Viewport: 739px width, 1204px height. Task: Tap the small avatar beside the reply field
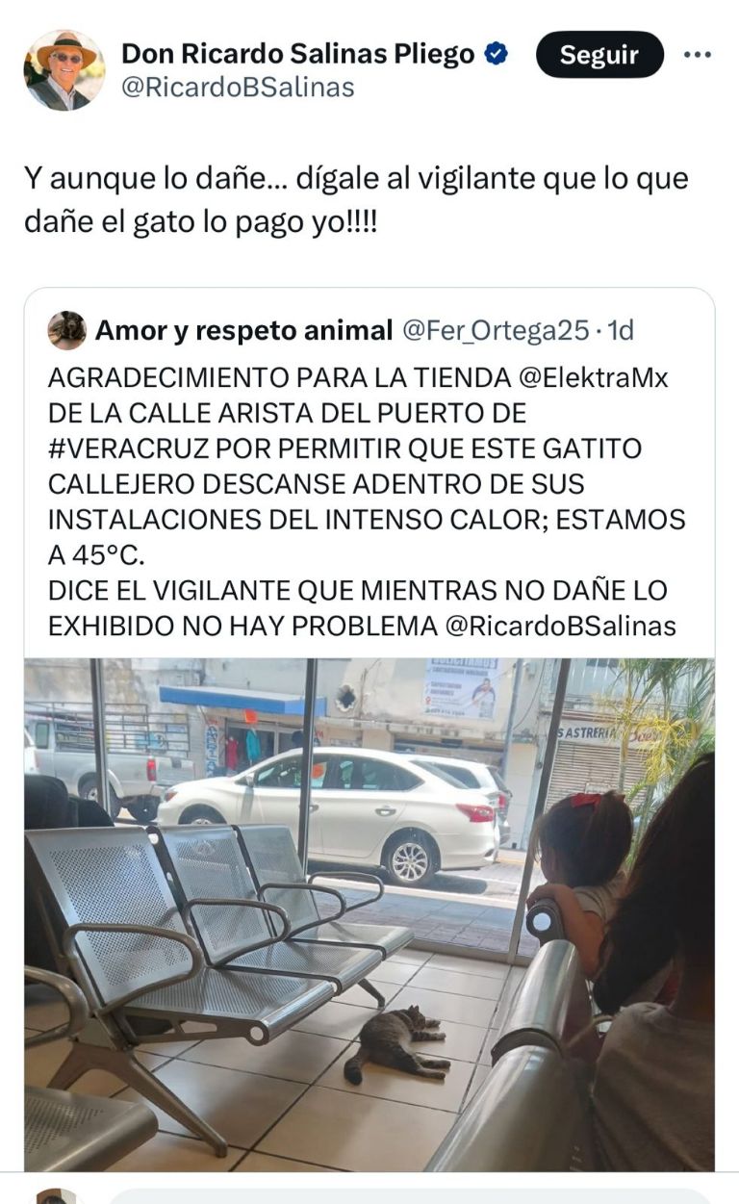56,1196
